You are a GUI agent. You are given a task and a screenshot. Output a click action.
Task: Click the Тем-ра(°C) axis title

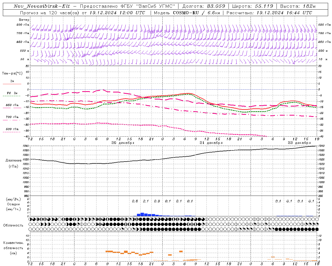(12, 74)
